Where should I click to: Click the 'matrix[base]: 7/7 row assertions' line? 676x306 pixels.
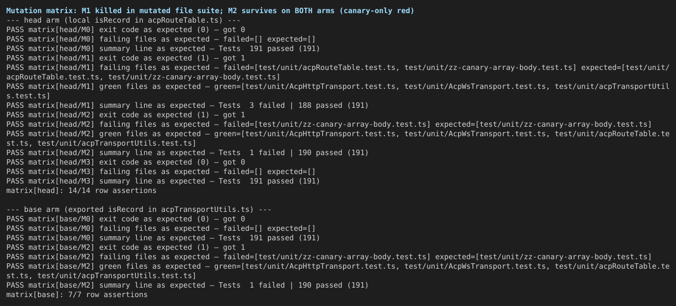[x=77, y=295]
